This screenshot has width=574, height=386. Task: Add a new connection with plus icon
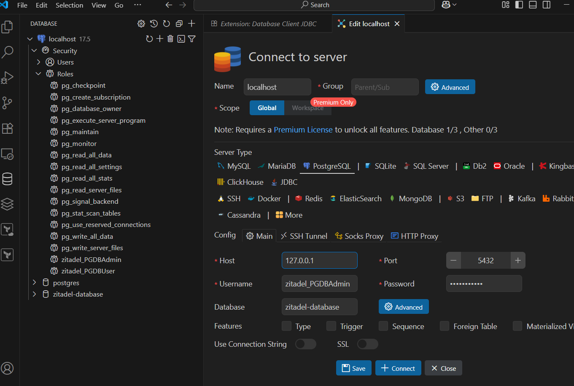(x=191, y=24)
